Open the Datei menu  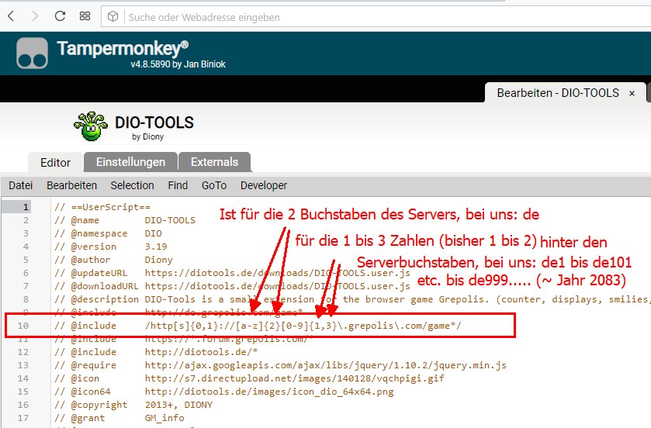[x=21, y=185]
